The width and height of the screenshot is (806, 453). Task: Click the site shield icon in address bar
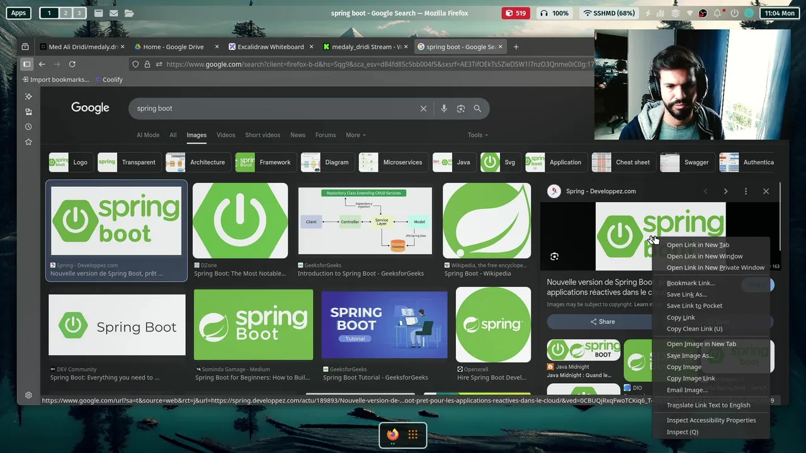[135, 64]
